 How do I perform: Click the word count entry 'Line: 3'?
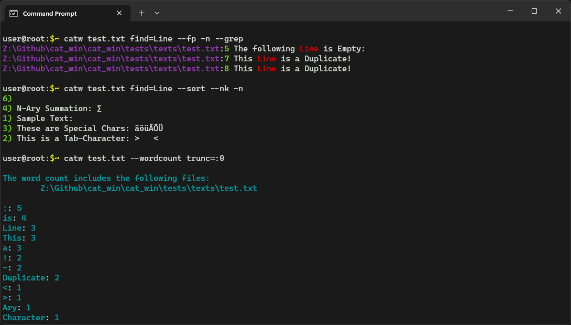point(19,228)
